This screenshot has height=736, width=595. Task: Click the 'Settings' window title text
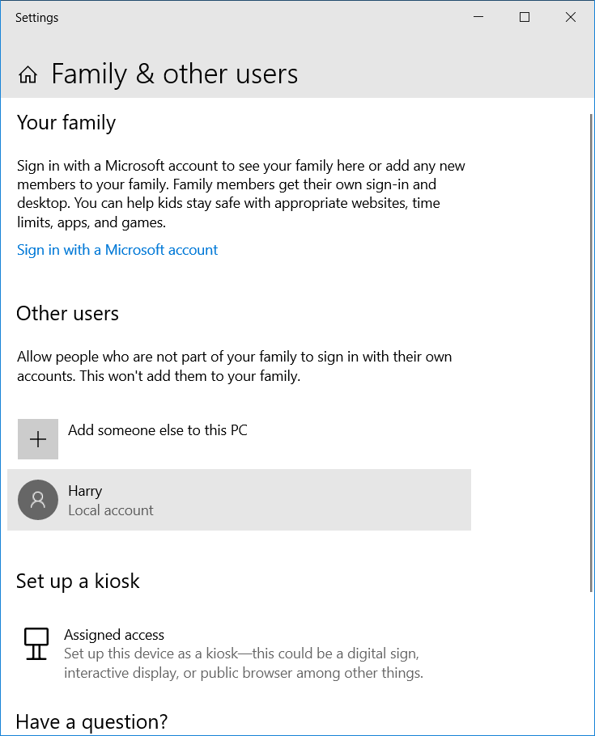[36, 18]
